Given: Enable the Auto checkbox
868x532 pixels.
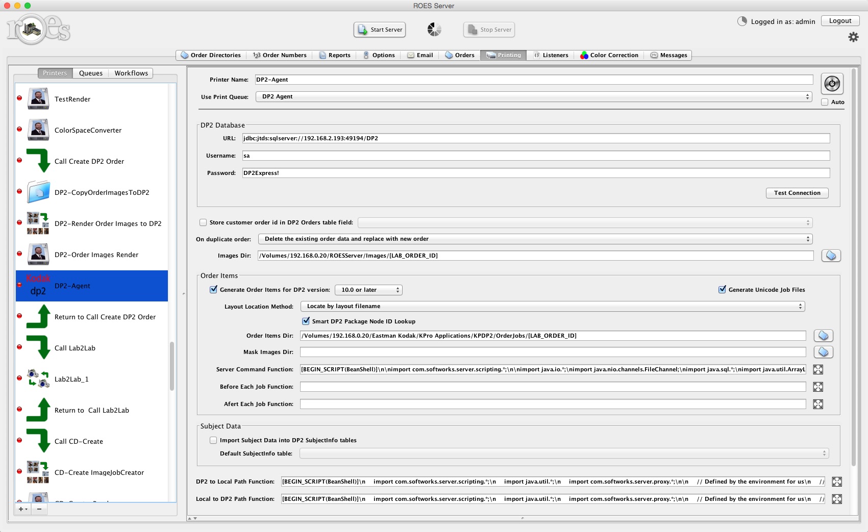Looking at the screenshot, I should [825, 102].
